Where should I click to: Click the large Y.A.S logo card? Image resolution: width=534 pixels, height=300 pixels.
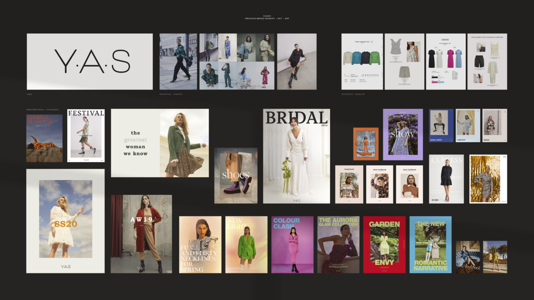(90, 62)
